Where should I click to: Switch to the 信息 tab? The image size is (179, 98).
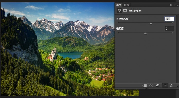click(126, 5)
